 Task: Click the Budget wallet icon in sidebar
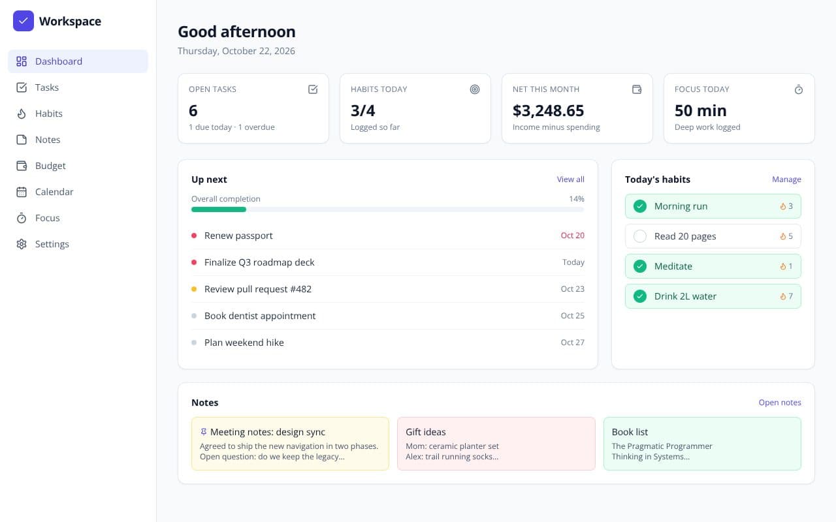click(x=22, y=166)
